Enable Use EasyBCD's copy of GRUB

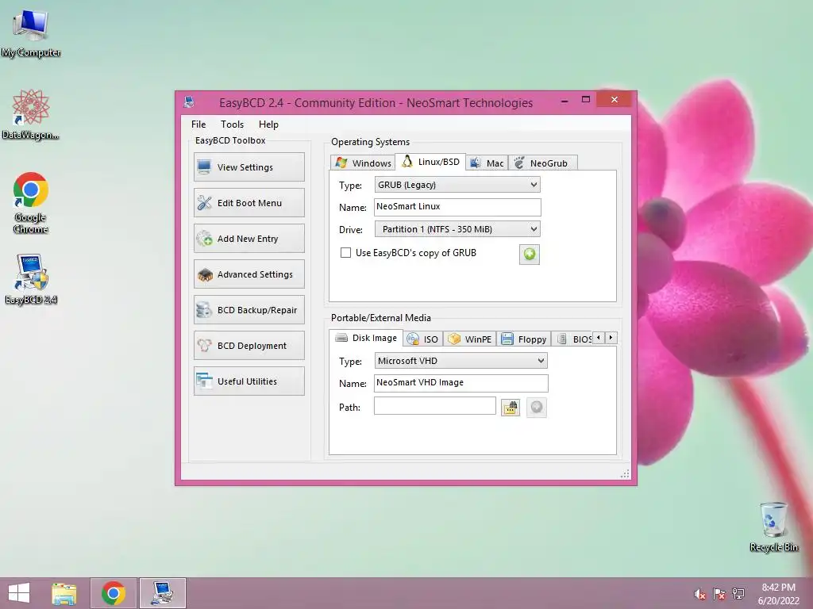click(345, 253)
